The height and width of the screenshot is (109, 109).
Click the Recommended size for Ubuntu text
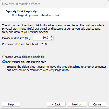(x=25, y=44)
